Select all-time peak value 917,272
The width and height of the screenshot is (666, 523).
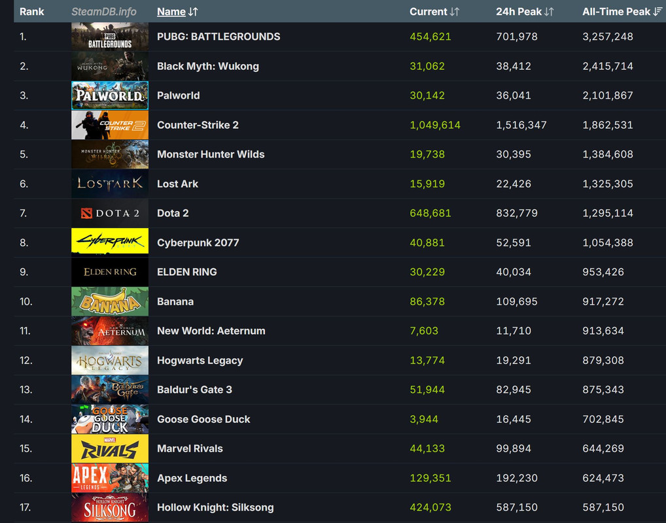point(603,301)
